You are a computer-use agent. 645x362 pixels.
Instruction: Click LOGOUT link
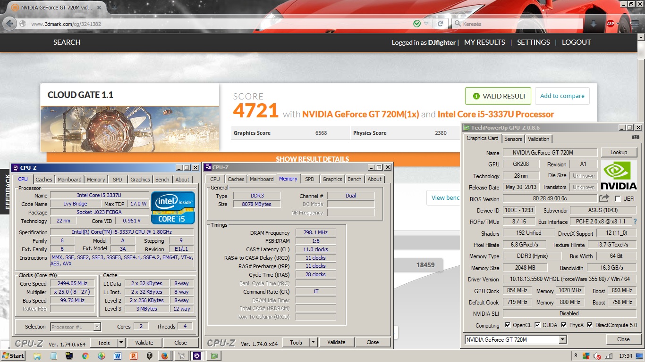pyautogui.click(x=577, y=42)
